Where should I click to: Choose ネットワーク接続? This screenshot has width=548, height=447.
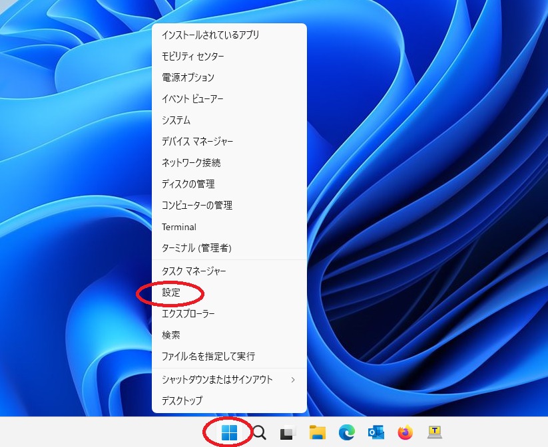[229, 163]
